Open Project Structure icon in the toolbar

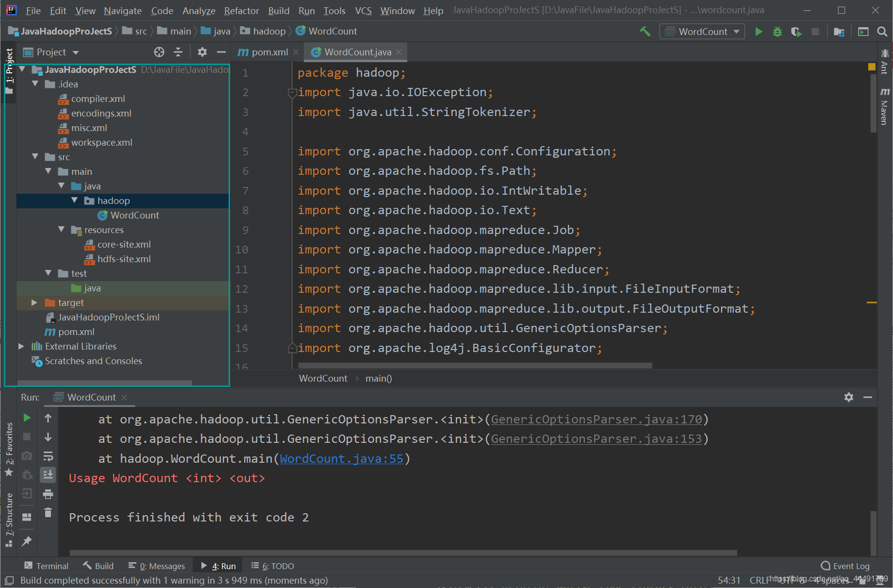click(x=839, y=32)
